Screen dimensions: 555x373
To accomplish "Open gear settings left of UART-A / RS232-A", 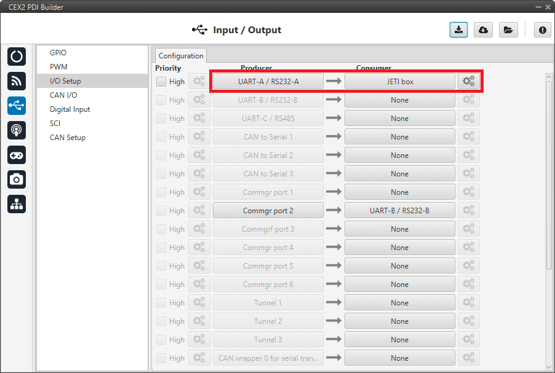I will pyautogui.click(x=199, y=81).
